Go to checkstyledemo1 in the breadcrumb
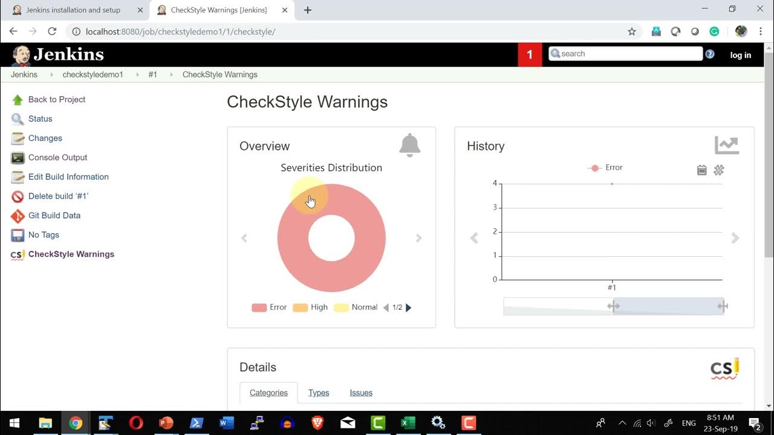 93,75
